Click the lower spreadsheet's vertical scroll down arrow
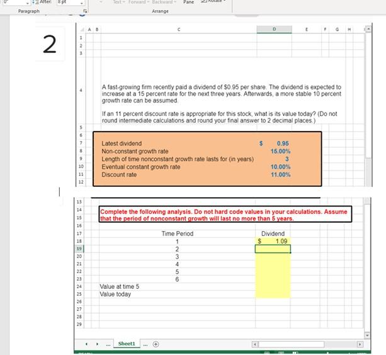386x355 pixels. point(367,335)
